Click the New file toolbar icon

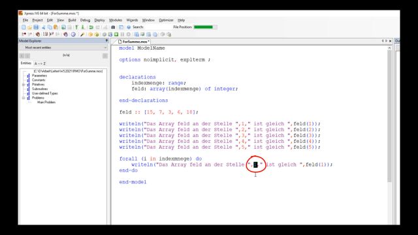pos(24,27)
